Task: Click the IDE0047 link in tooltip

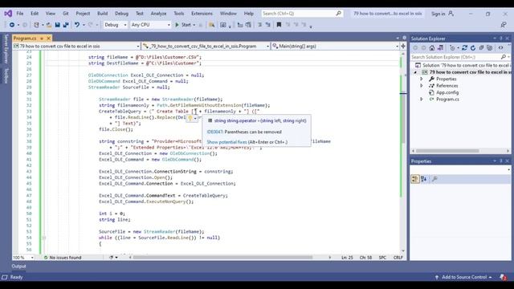Action: tap(214, 132)
